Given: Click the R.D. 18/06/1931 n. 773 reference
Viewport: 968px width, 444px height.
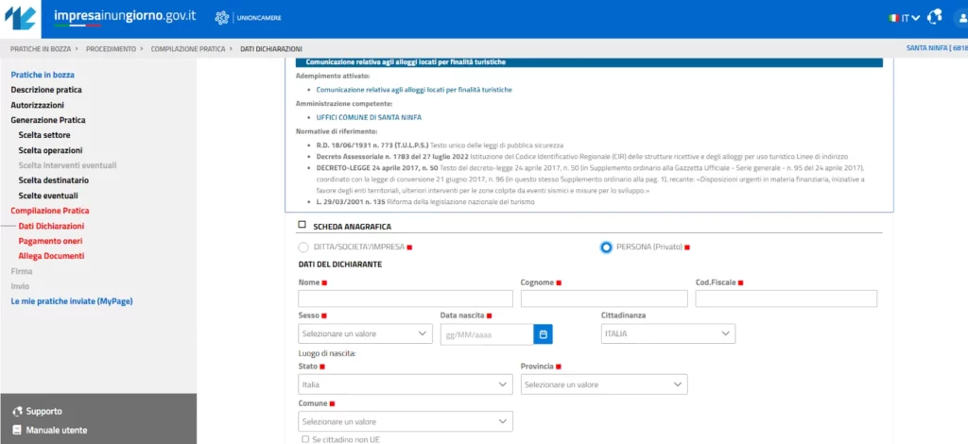Looking at the screenshot, I should (x=372, y=145).
